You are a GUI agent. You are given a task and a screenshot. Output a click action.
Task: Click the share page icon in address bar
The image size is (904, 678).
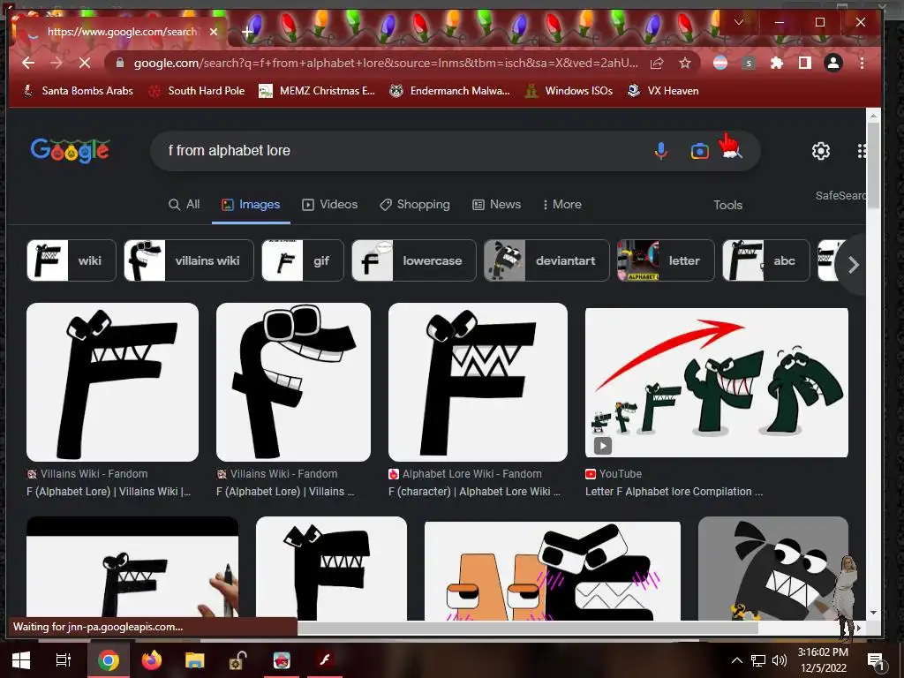(x=657, y=63)
